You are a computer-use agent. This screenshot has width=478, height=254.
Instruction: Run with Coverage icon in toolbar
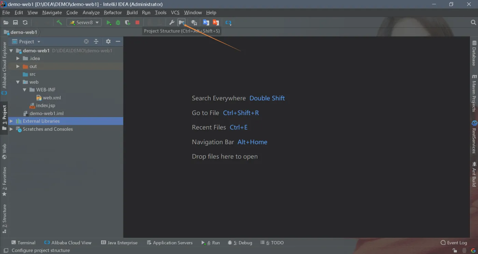point(128,23)
